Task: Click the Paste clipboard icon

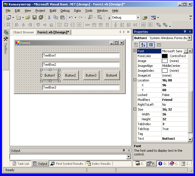Action: [63, 17]
